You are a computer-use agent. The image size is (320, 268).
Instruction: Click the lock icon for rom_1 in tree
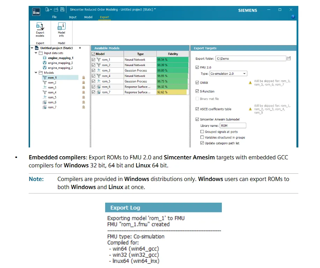pyautogui.click(x=83, y=78)
